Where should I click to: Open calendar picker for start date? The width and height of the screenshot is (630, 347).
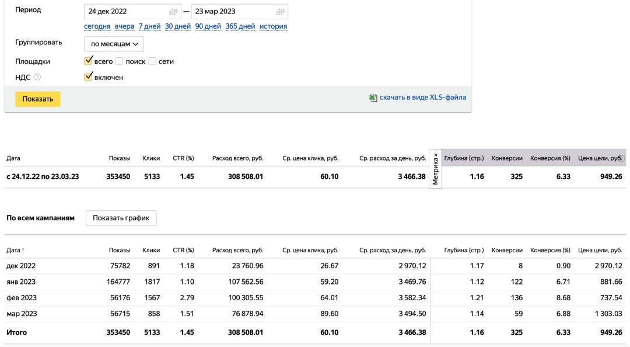[173, 12]
